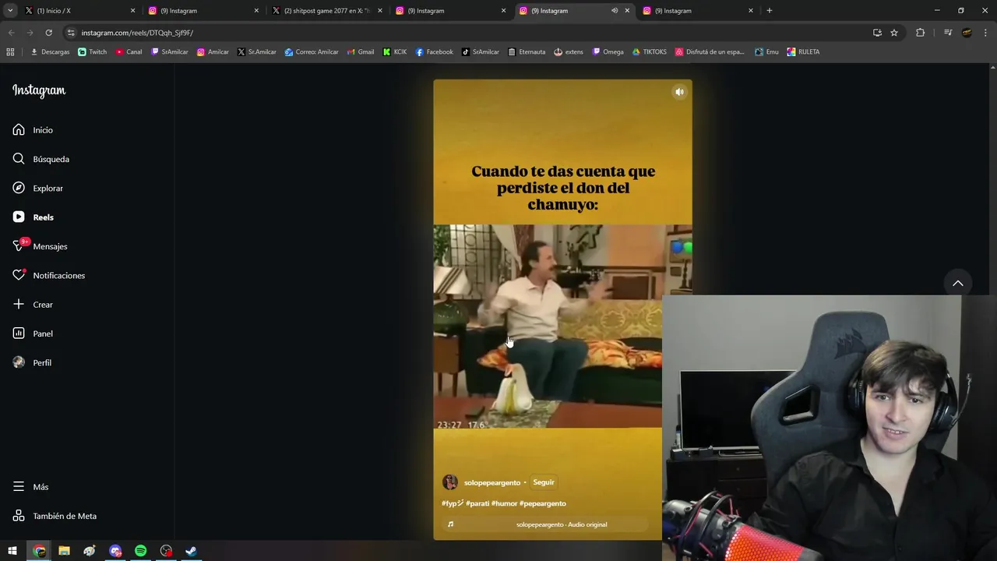Open Búsqueda in the Instagram sidebar
The image size is (997, 561).
pos(41,159)
